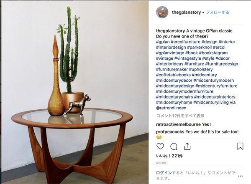Like the post with heart icon

click(160, 146)
